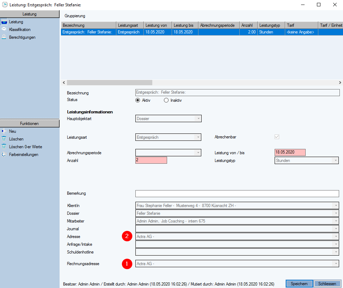Sort by Leistung von column header

[158, 25]
